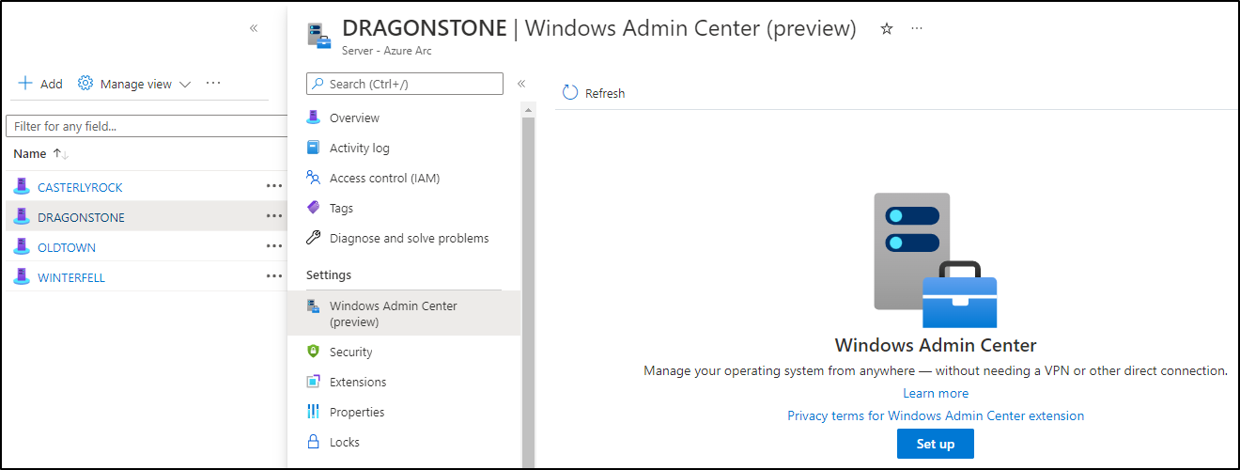
Task: Click the OLDTOWN server icon
Action: click(x=22, y=246)
